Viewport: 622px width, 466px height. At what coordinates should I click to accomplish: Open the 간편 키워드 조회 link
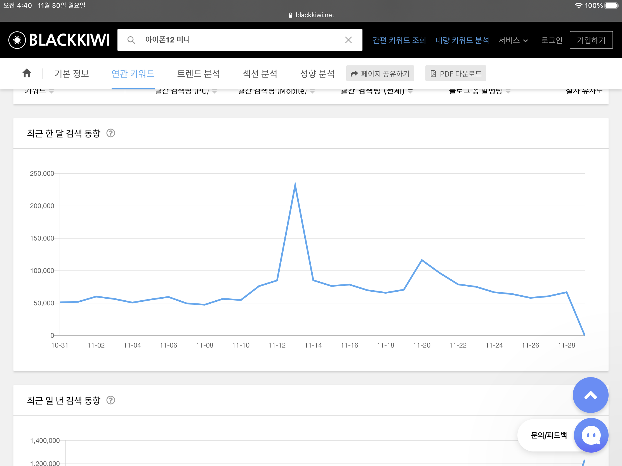click(x=399, y=41)
